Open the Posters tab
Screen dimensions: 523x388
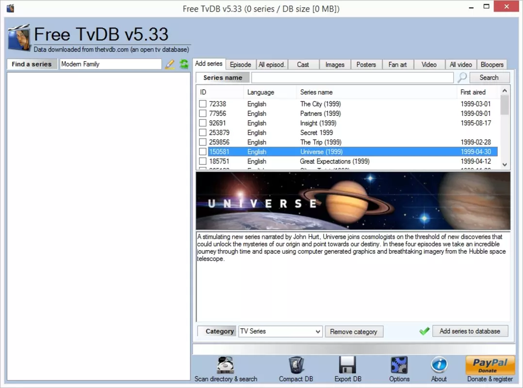(x=366, y=65)
